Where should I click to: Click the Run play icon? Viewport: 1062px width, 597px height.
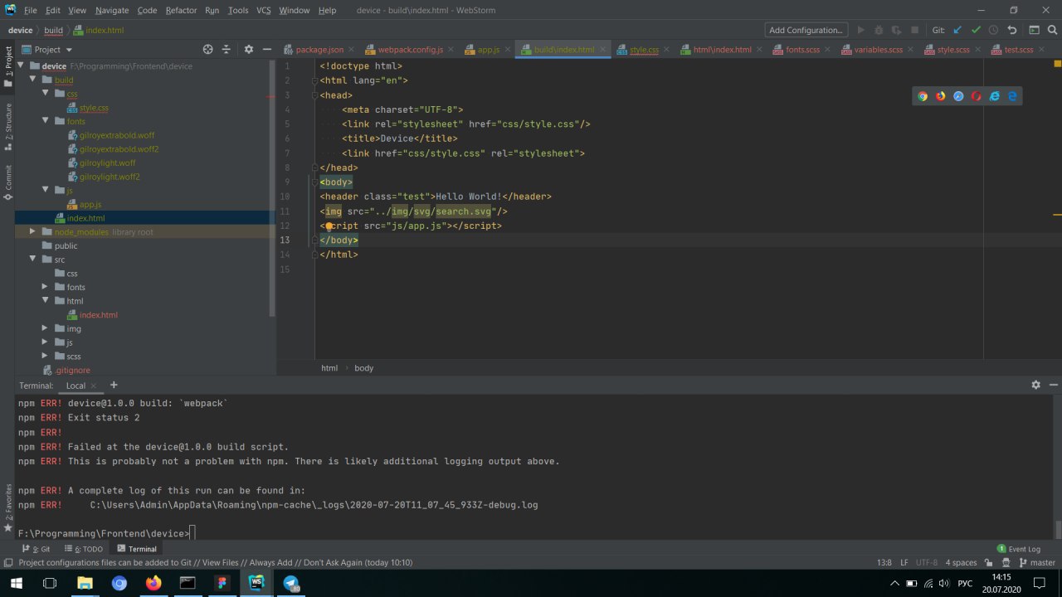(860, 30)
